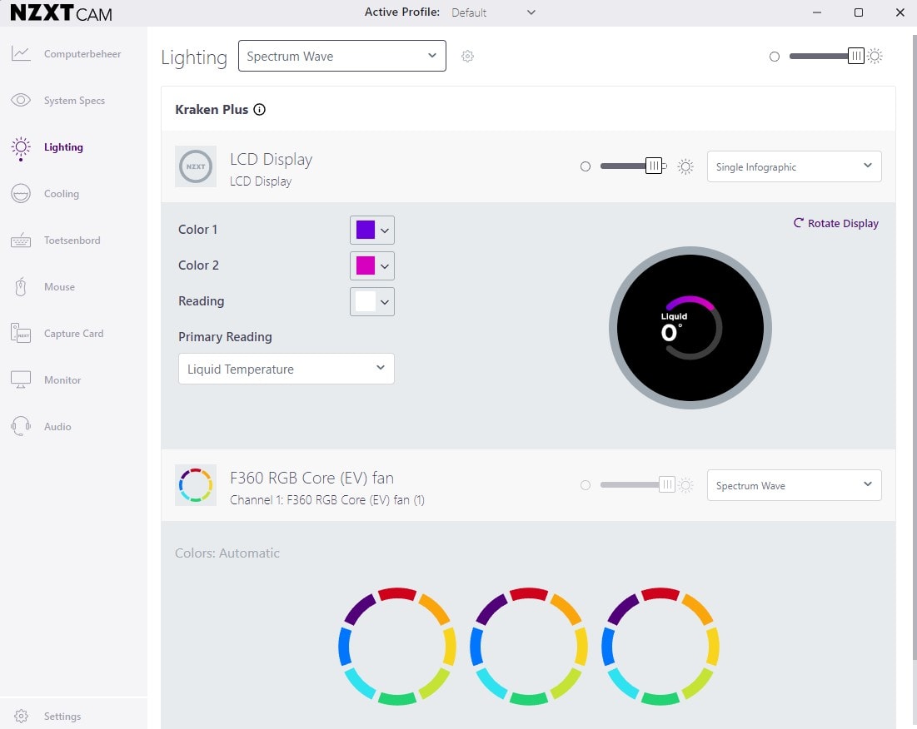Click the "Lighting" page heading
Image resolution: width=917 pixels, height=729 pixels.
(194, 57)
